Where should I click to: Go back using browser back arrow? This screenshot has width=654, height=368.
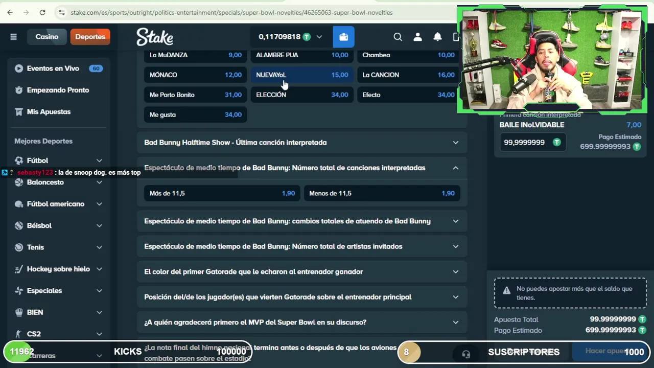[10, 12]
